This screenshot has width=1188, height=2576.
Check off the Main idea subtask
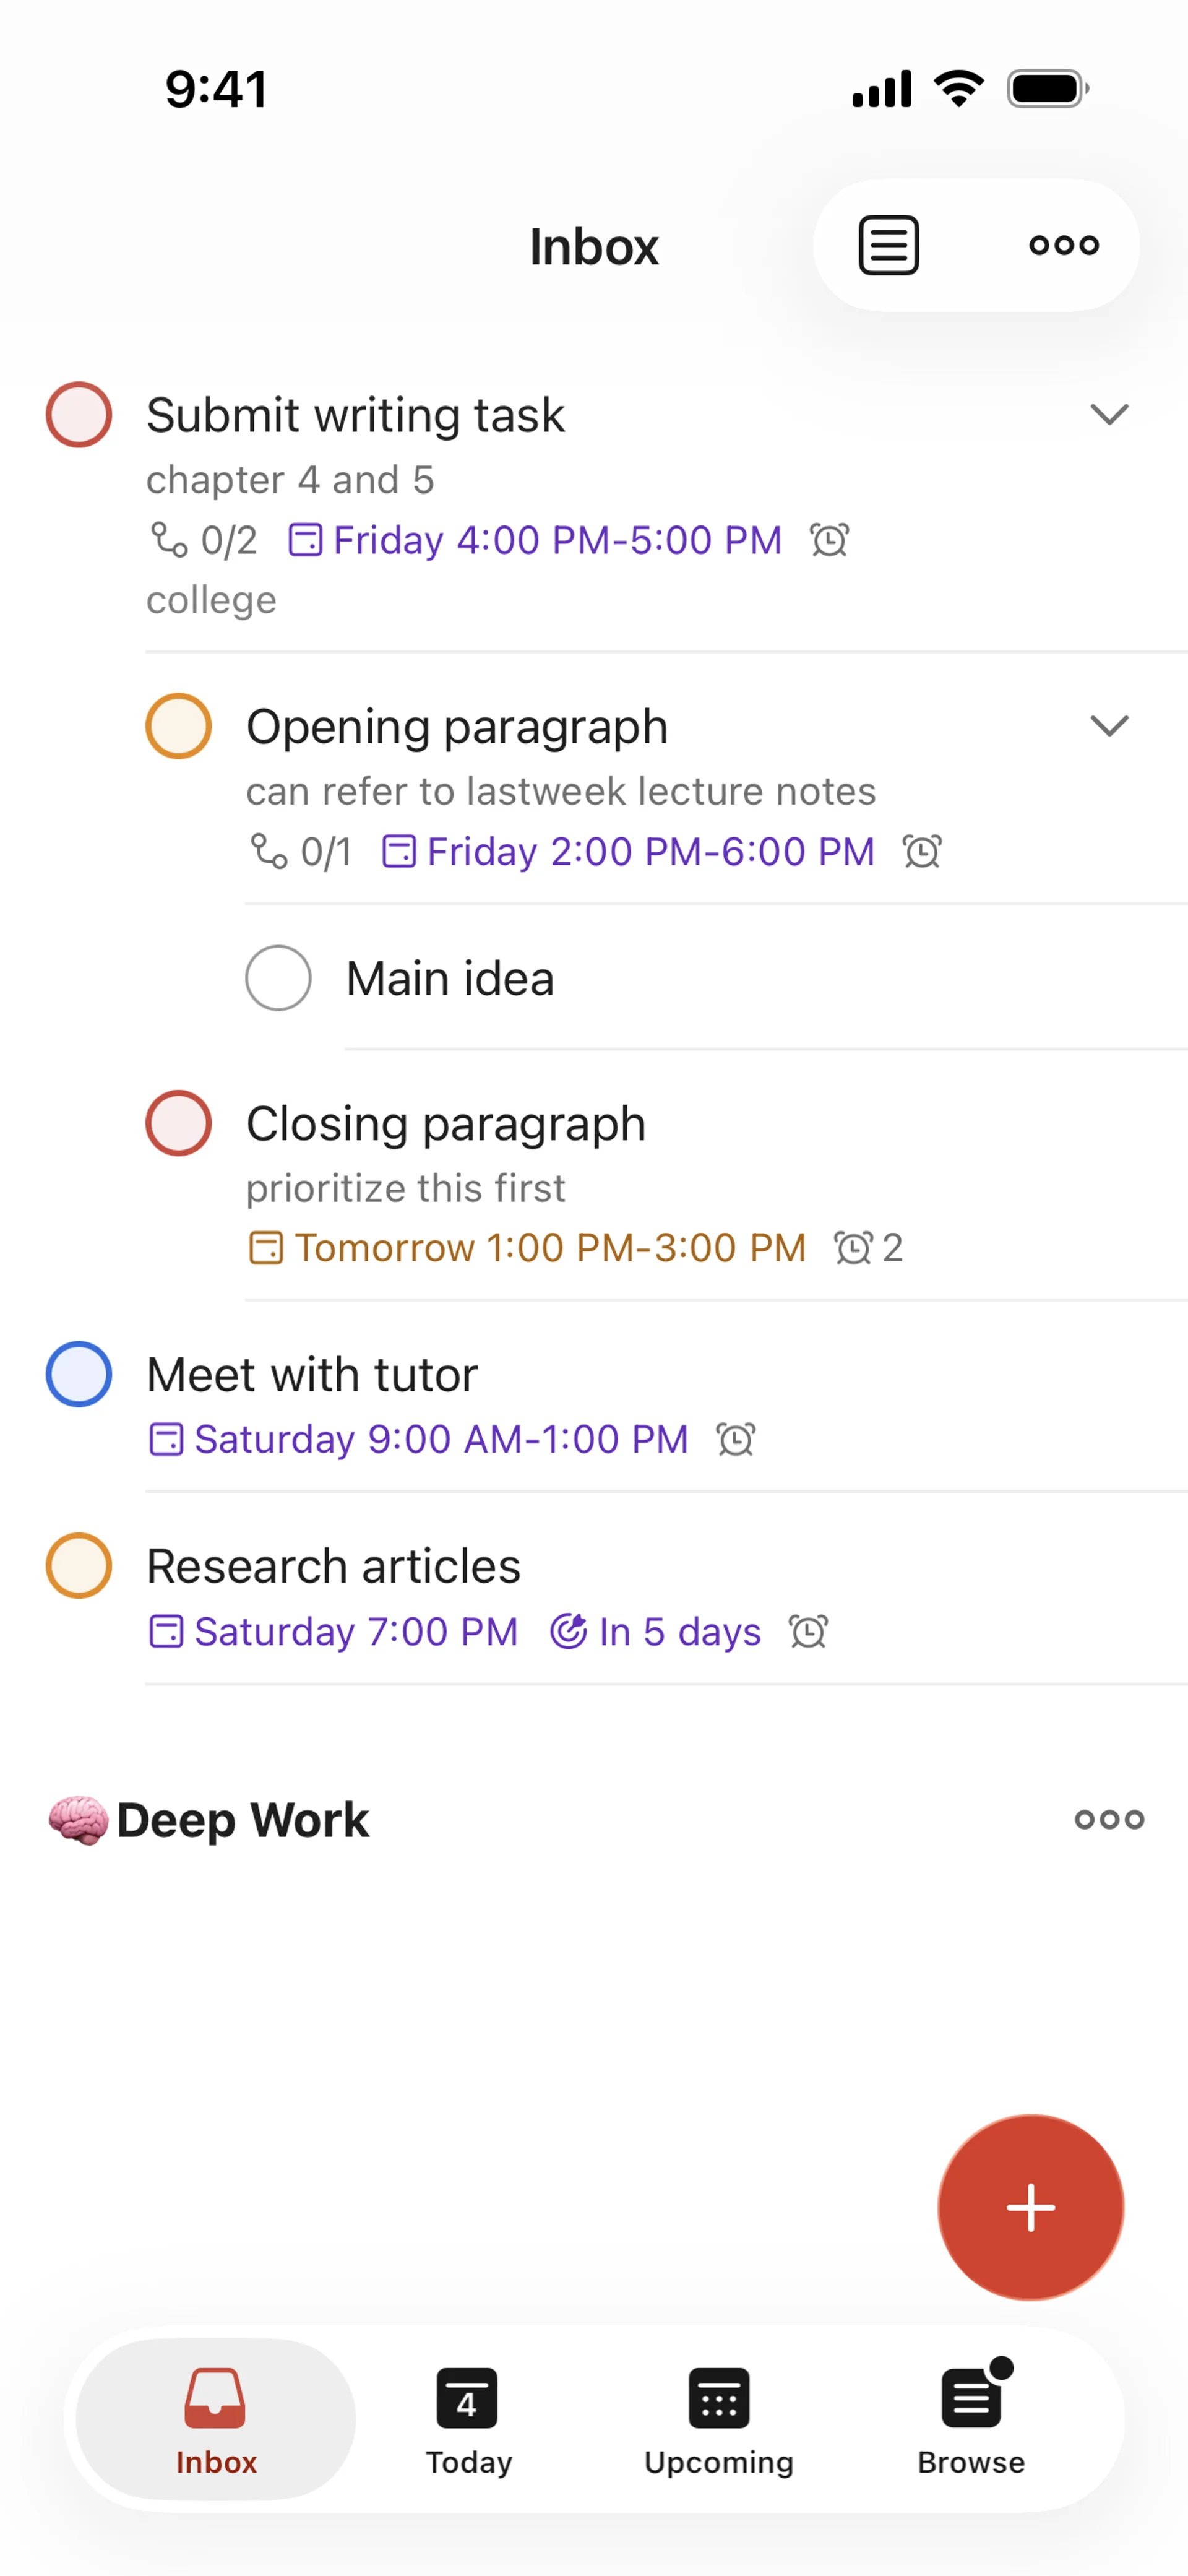tap(278, 978)
